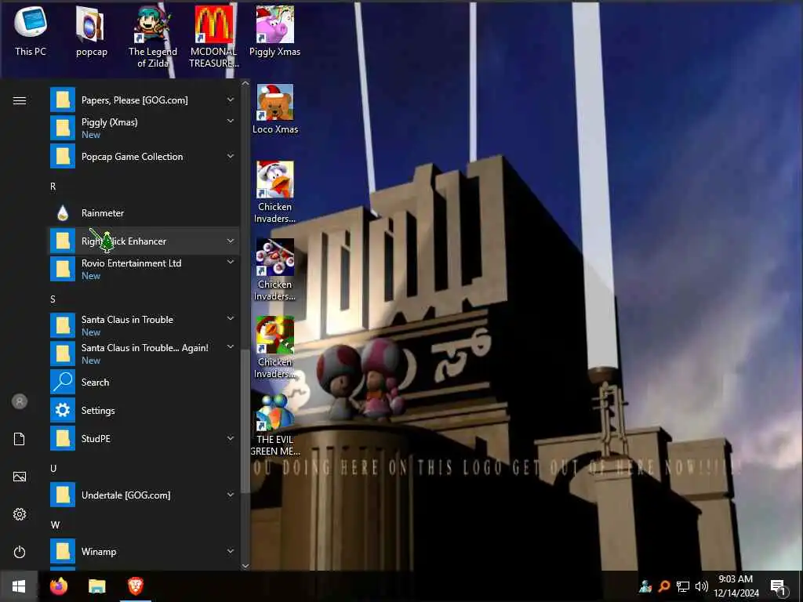Expand the Start menu hamburger icon
Viewport: 803px width, 602px height.
pyautogui.click(x=20, y=100)
